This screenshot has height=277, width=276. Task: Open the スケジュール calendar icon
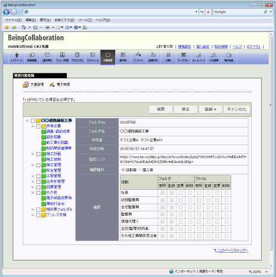pos(93,55)
